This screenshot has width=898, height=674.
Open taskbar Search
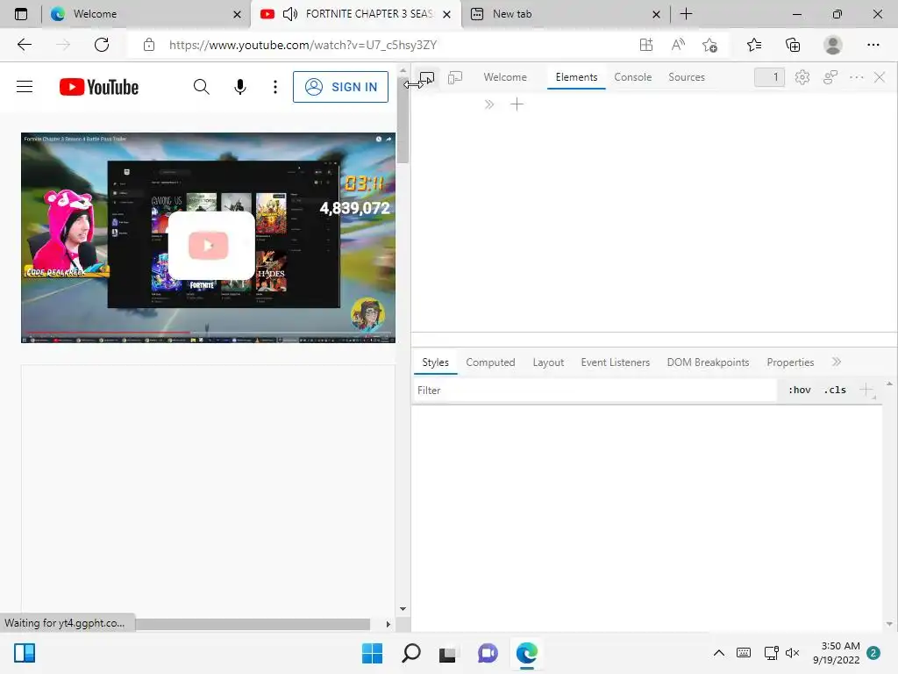[410, 653]
